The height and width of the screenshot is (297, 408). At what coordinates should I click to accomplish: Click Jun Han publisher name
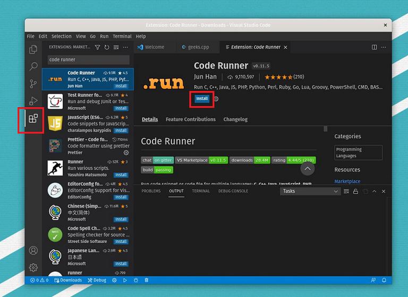pos(205,77)
